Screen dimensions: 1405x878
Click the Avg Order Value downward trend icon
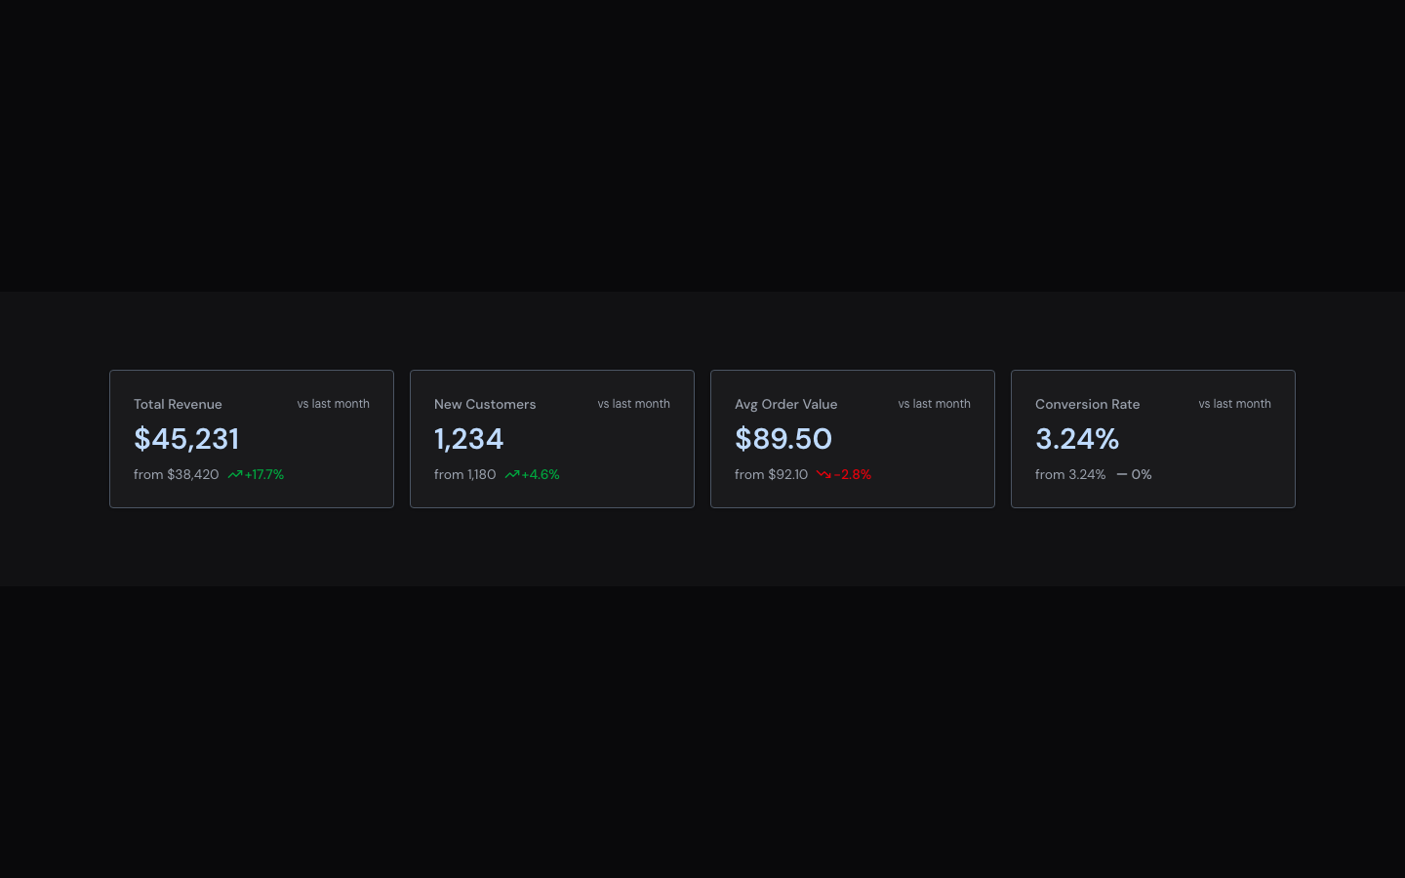click(824, 475)
